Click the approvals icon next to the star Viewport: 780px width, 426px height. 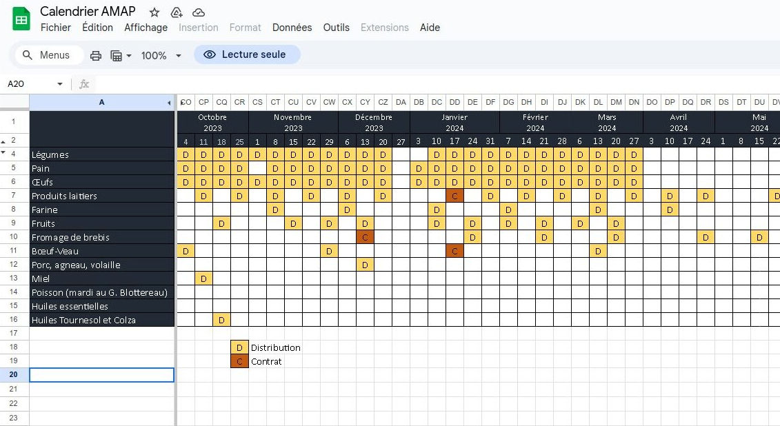click(176, 12)
